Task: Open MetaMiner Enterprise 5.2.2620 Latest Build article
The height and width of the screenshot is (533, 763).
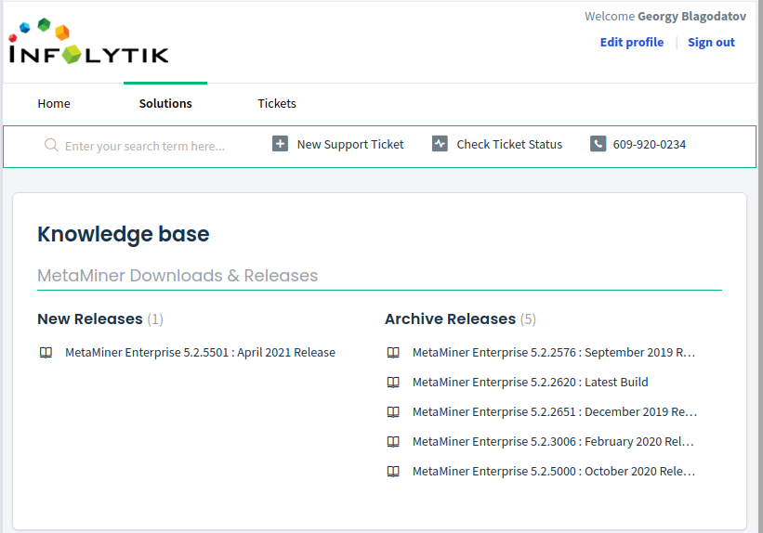Action: [x=531, y=383]
